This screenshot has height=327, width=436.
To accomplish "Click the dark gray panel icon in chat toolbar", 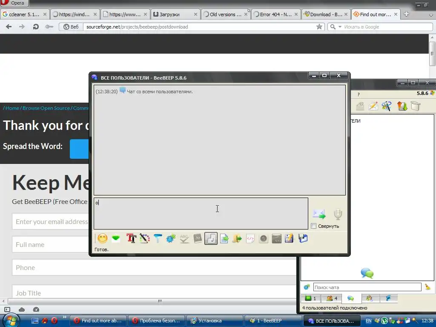I will (x=277, y=238).
